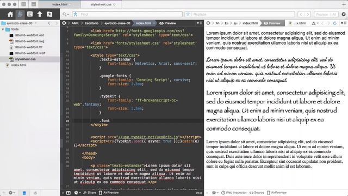
Task: Click Escritorio in the editor path bar
Action: pos(91,23)
